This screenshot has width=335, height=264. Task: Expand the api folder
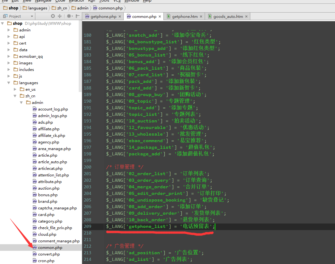9,37
